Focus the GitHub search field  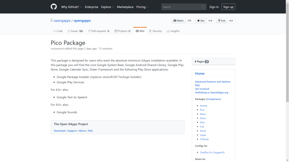184,7
